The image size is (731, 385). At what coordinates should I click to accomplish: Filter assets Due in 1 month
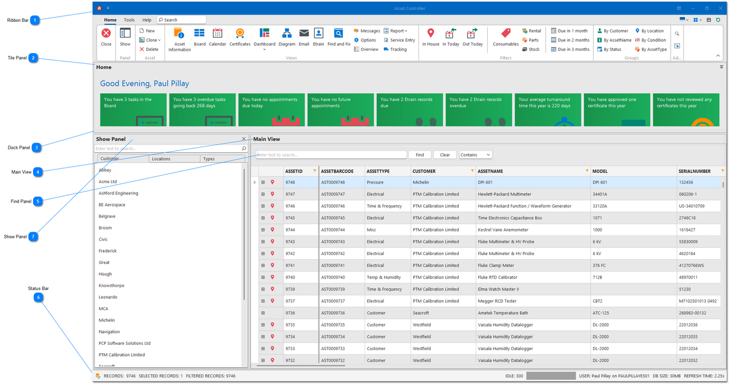tap(569, 31)
